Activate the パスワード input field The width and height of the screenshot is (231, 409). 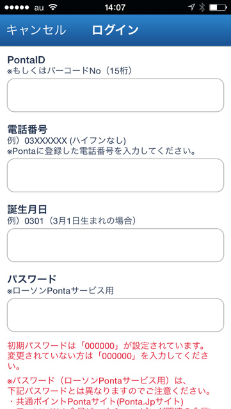click(x=115, y=315)
